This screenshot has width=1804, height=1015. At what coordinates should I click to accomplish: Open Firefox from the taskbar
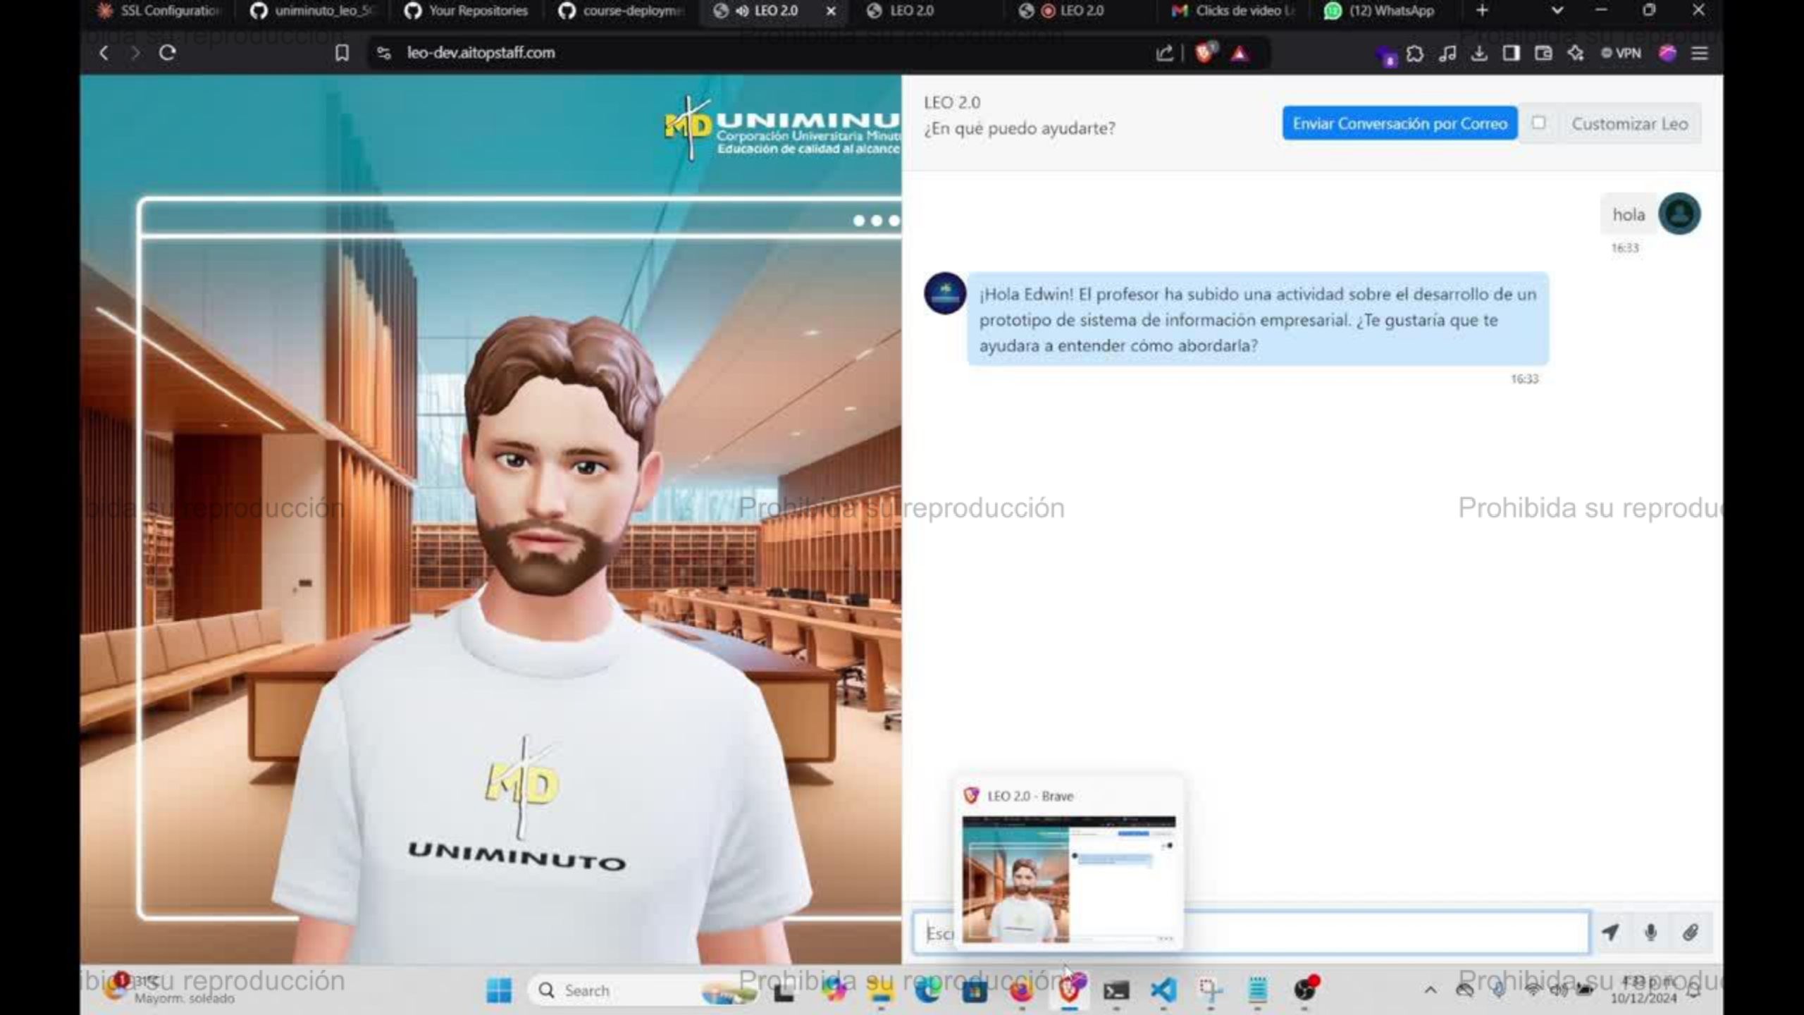[x=1022, y=990]
